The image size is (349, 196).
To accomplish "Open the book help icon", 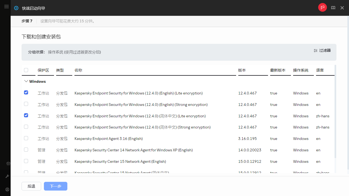I will (x=333, y=8).
